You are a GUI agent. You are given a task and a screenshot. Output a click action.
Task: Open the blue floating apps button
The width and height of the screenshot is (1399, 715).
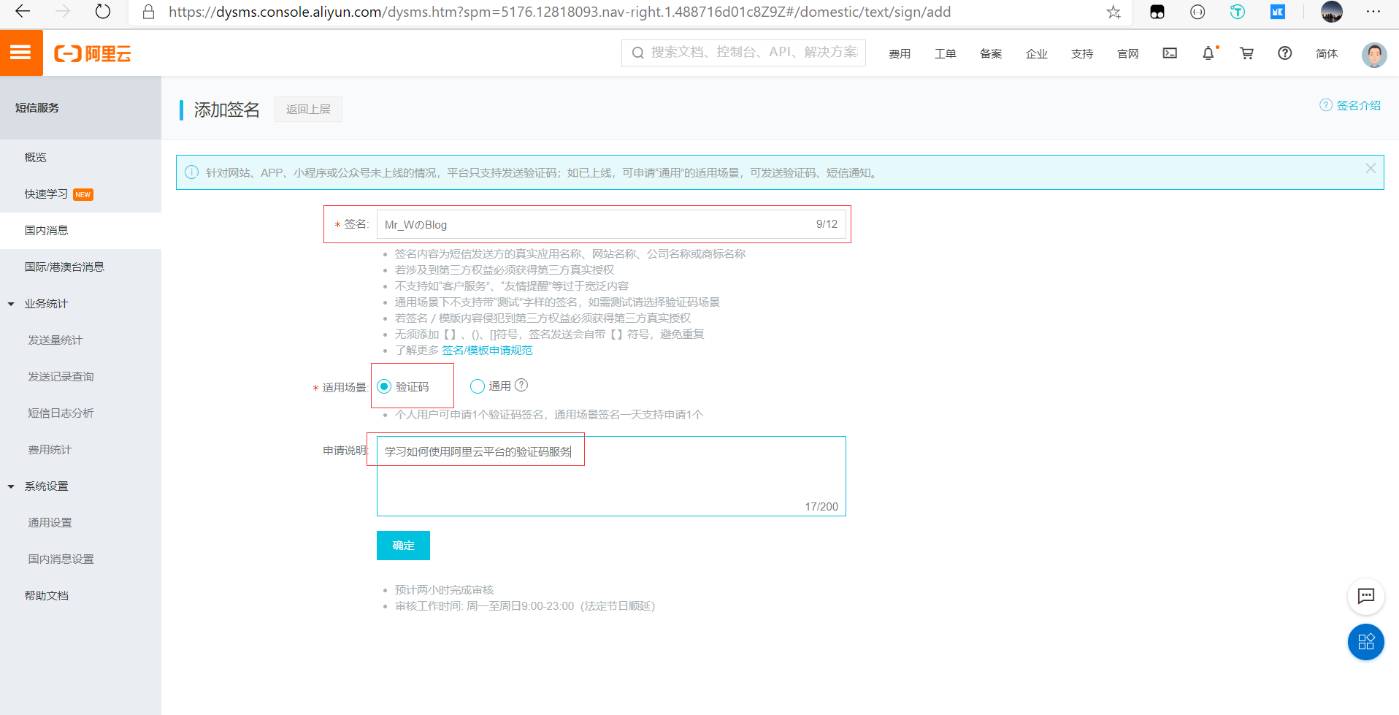click(1366, 642)
